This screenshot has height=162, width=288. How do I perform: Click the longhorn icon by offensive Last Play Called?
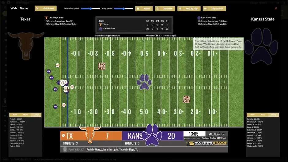[x=46, y=18]
